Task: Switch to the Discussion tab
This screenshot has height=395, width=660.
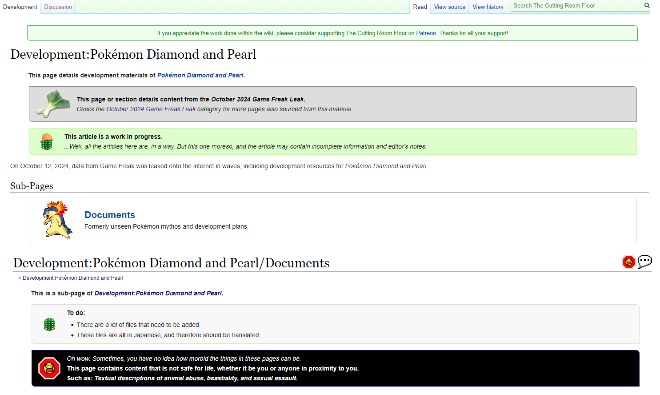Action: coord(58,7)
